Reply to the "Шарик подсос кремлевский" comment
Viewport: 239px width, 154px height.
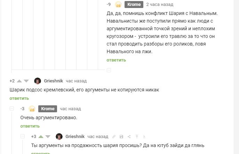click(19, 98)
